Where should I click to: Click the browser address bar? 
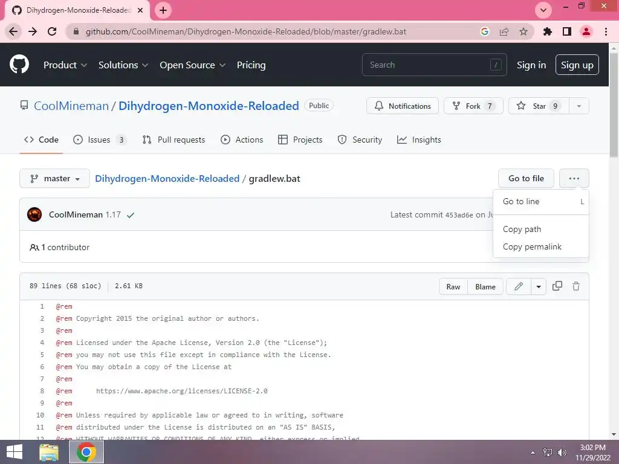(x=245, y=31)
